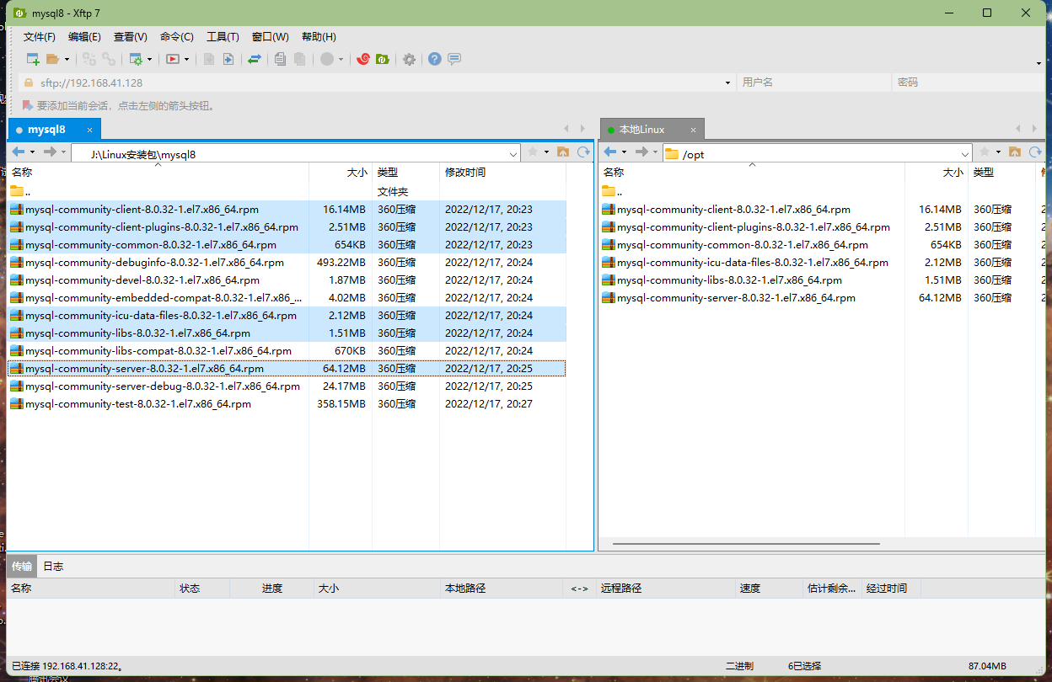Open dropdown arrow next to Open folder icon
Image resolution: width=1052 pixels, height=682 pixels.
[67, 59]
